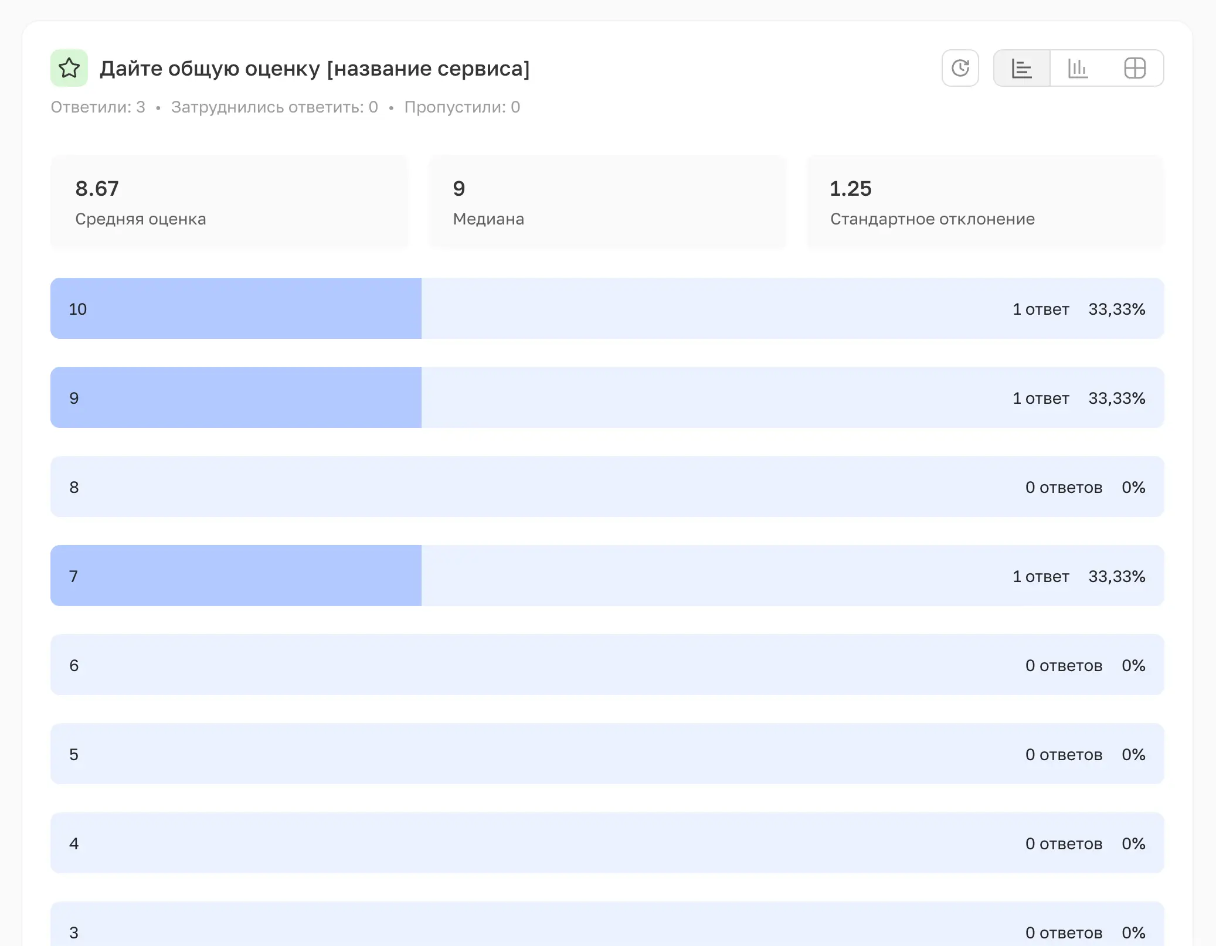
Task: Select the row for rating 8
Action: 607,486
